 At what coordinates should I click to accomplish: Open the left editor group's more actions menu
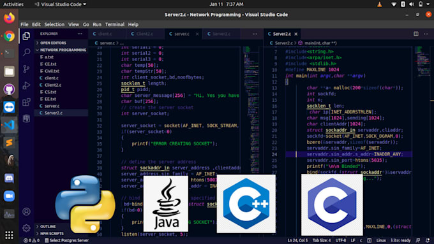tap(255, 34)
